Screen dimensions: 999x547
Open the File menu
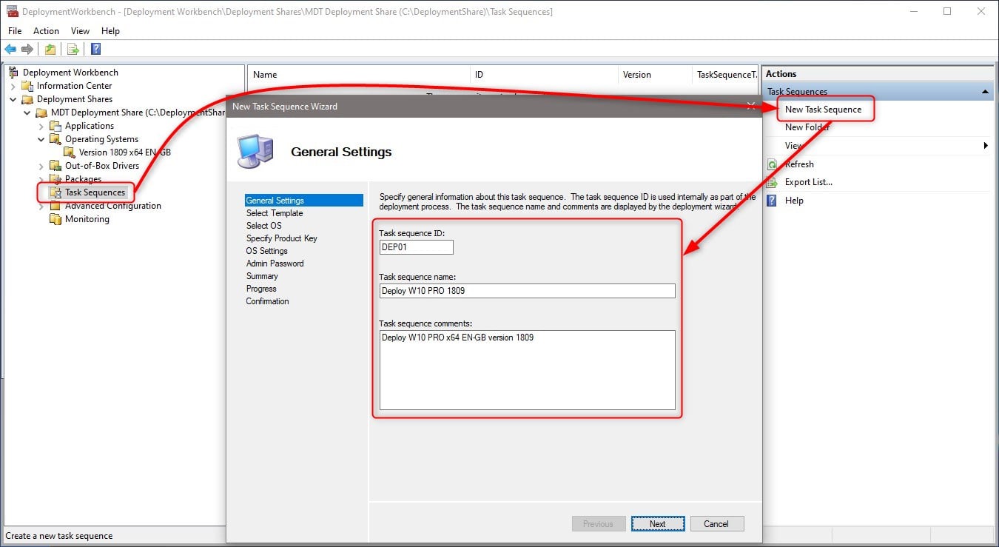tap(15, 31)
